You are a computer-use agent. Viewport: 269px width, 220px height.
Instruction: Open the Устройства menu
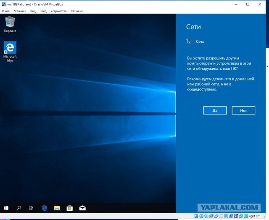pyautogui.click(x=58, y=11)
